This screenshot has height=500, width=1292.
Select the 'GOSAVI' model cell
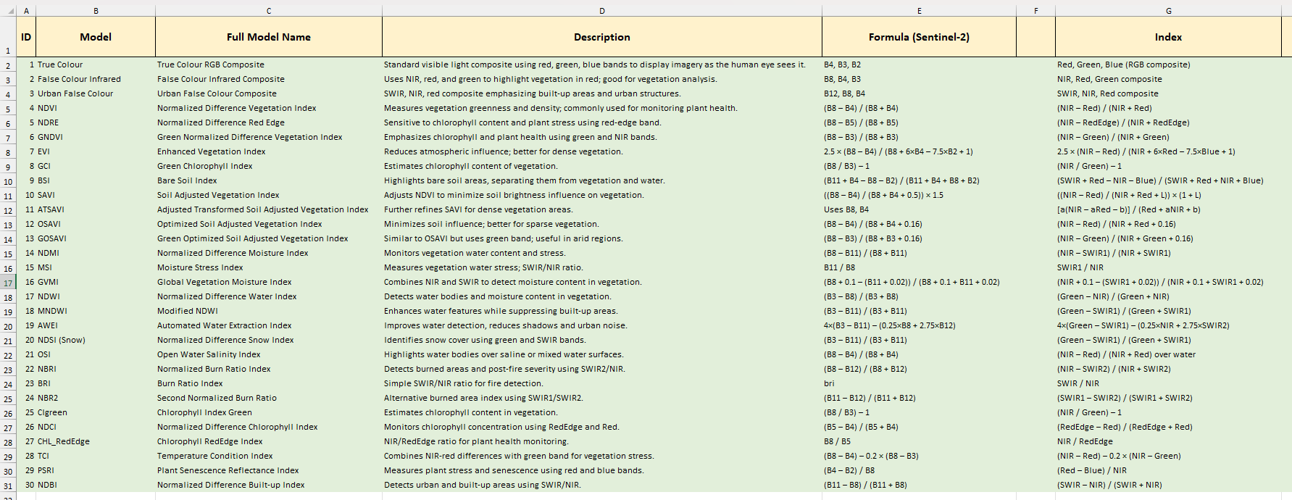(x=96, y=238)
